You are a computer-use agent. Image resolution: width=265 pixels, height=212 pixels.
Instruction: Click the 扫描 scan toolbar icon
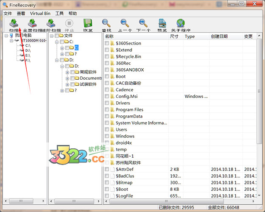pos(14,23)
